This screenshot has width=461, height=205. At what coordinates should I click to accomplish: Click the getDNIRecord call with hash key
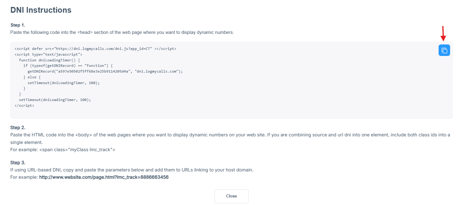(x=105, y=71)
